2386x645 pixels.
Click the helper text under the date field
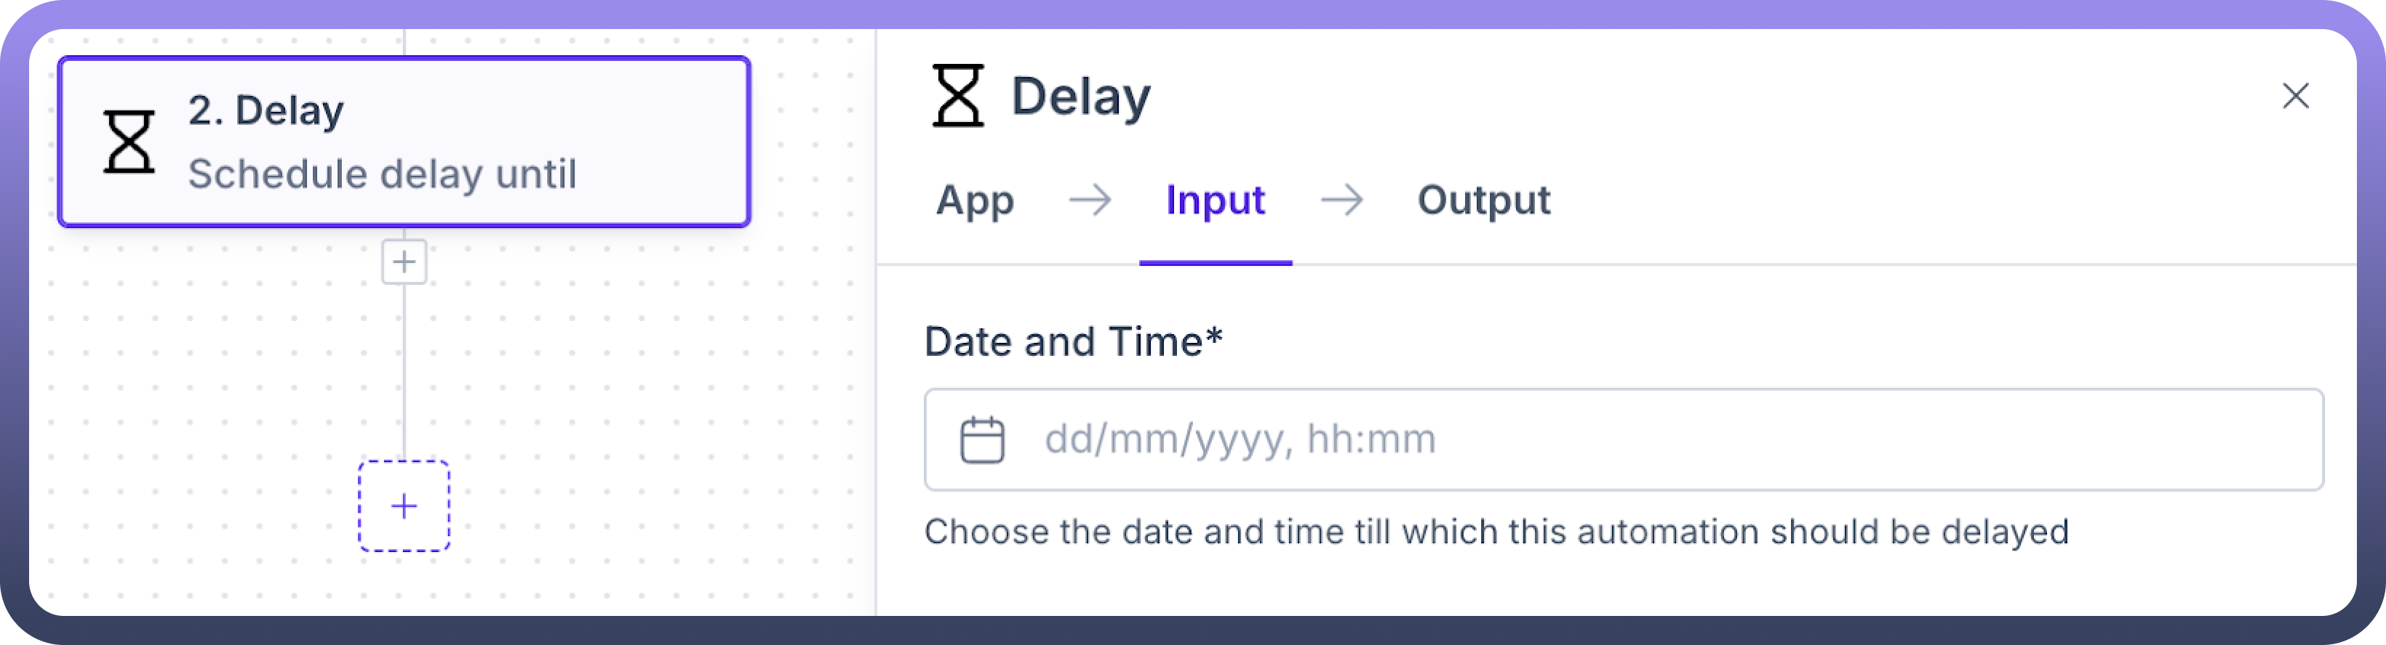coord(1496,532)
